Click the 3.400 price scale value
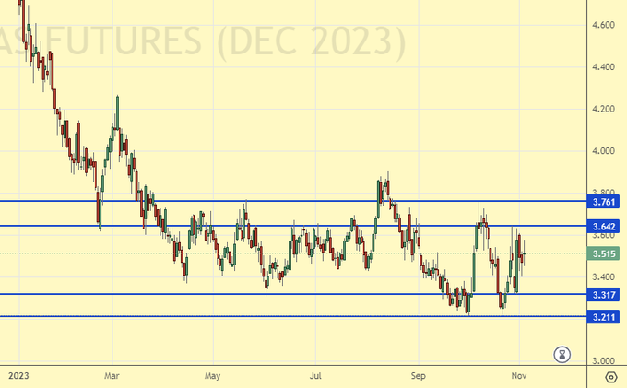 pos(606,277)
